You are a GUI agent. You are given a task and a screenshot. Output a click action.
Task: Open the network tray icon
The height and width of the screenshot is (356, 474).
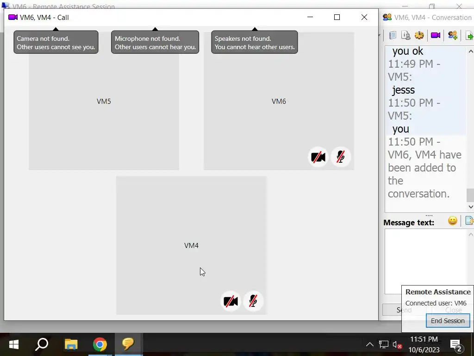(384, 344)
